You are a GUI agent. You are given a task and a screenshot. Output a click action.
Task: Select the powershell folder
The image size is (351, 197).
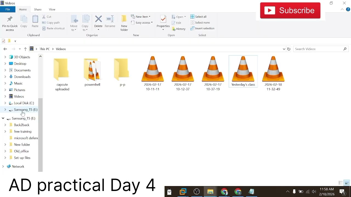[92, 72]
